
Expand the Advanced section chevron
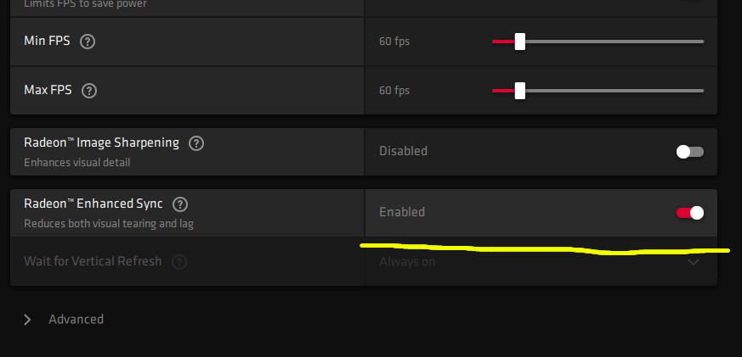pos(27,320)
